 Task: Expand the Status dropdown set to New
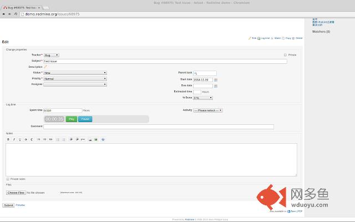(x=75, y=73)
